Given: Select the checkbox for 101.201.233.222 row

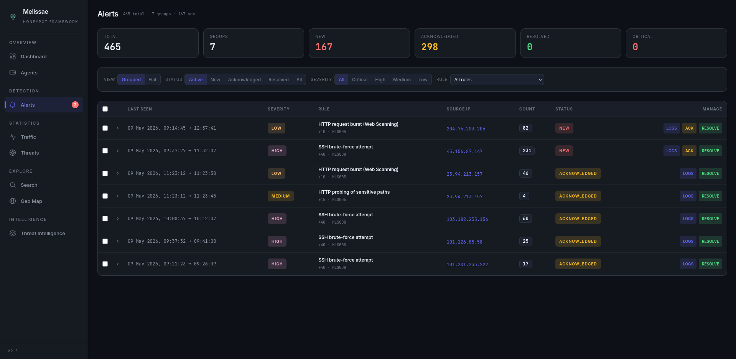Looking at the screenshot, I should click(x=105, y=264).
